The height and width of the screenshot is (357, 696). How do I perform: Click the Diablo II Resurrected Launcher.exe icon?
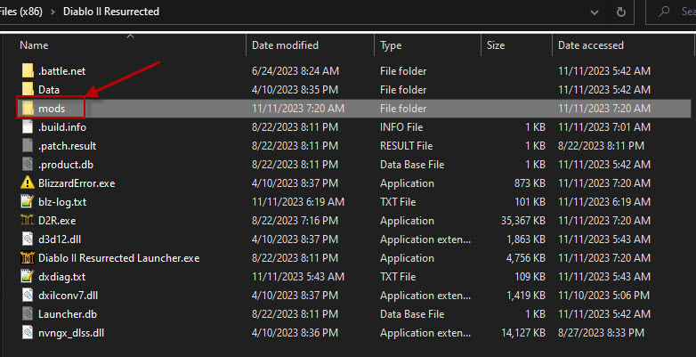click(28, 258)
